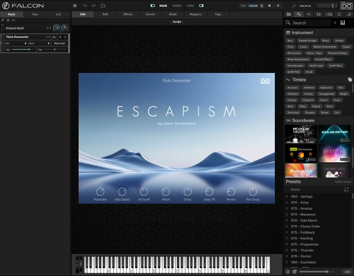Select the Flute instrument tag
The width and height of the screenshot is (354, 276).
click(290, 47)
